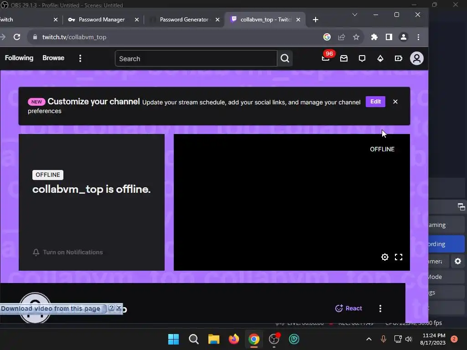467x350 pixels.
Task: Toggle Chrome side panel
Action: pos(389,37)
